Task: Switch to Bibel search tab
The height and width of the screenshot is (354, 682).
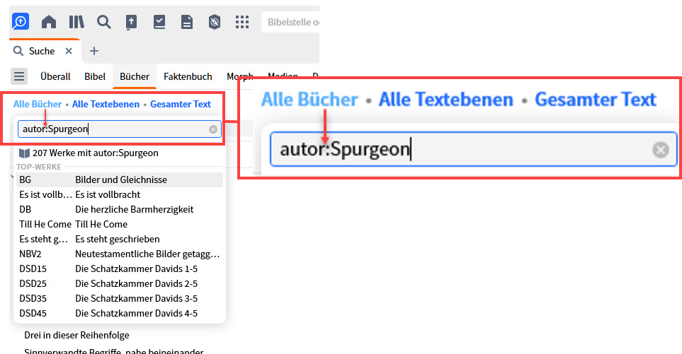Action: [x=95, y=76]
